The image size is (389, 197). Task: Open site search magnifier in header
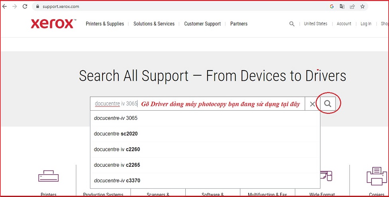(x=292, y=24)
